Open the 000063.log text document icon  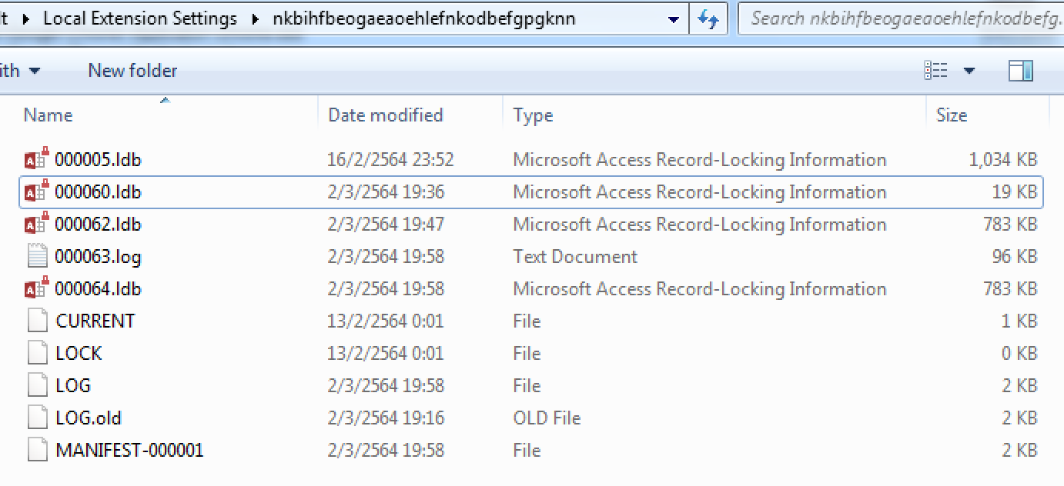tap(36, 256)
